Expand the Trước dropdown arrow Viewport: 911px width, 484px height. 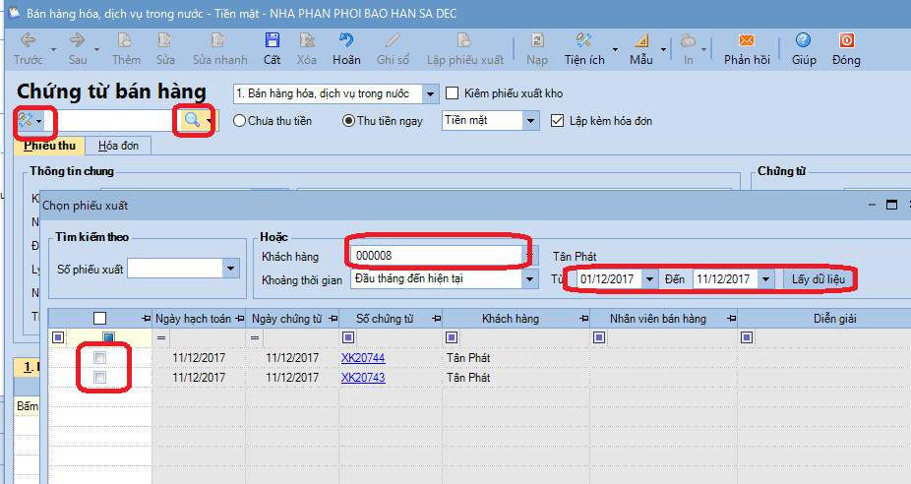[x=53, y=49]
